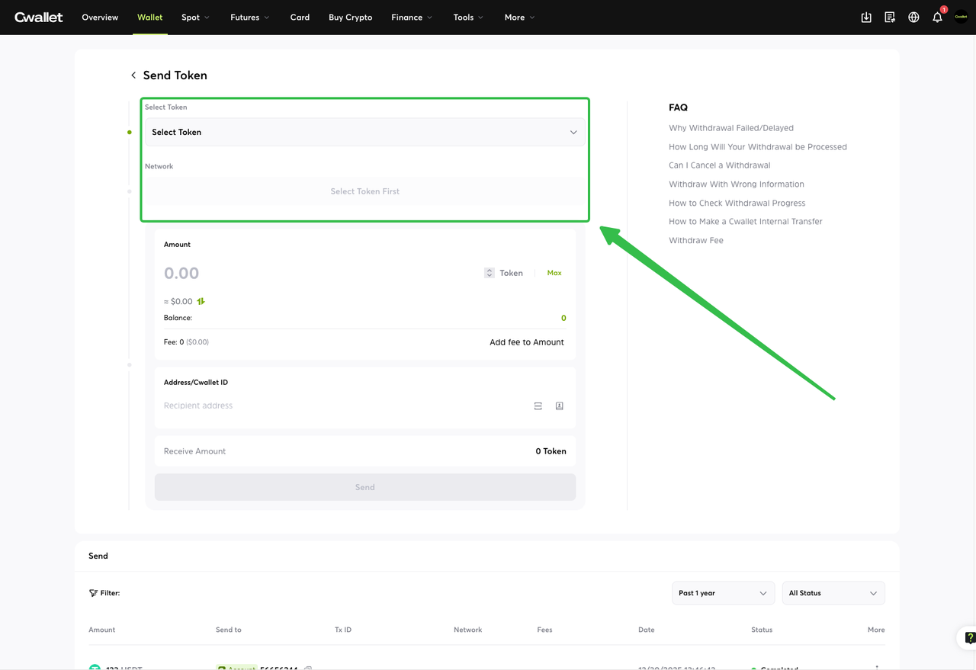Click the Cwallet profile avatar
The image size is (976, 670).
click(961, 17)
